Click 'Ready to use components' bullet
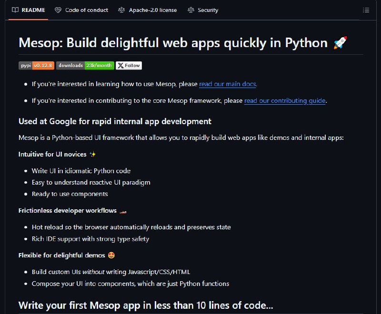The width and height of the screenshot is (381, 314). pos(70,194)
